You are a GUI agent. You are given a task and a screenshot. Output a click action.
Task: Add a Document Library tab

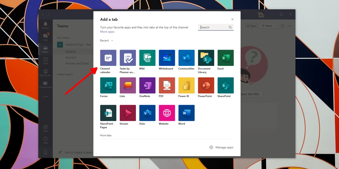click(206, 58)
